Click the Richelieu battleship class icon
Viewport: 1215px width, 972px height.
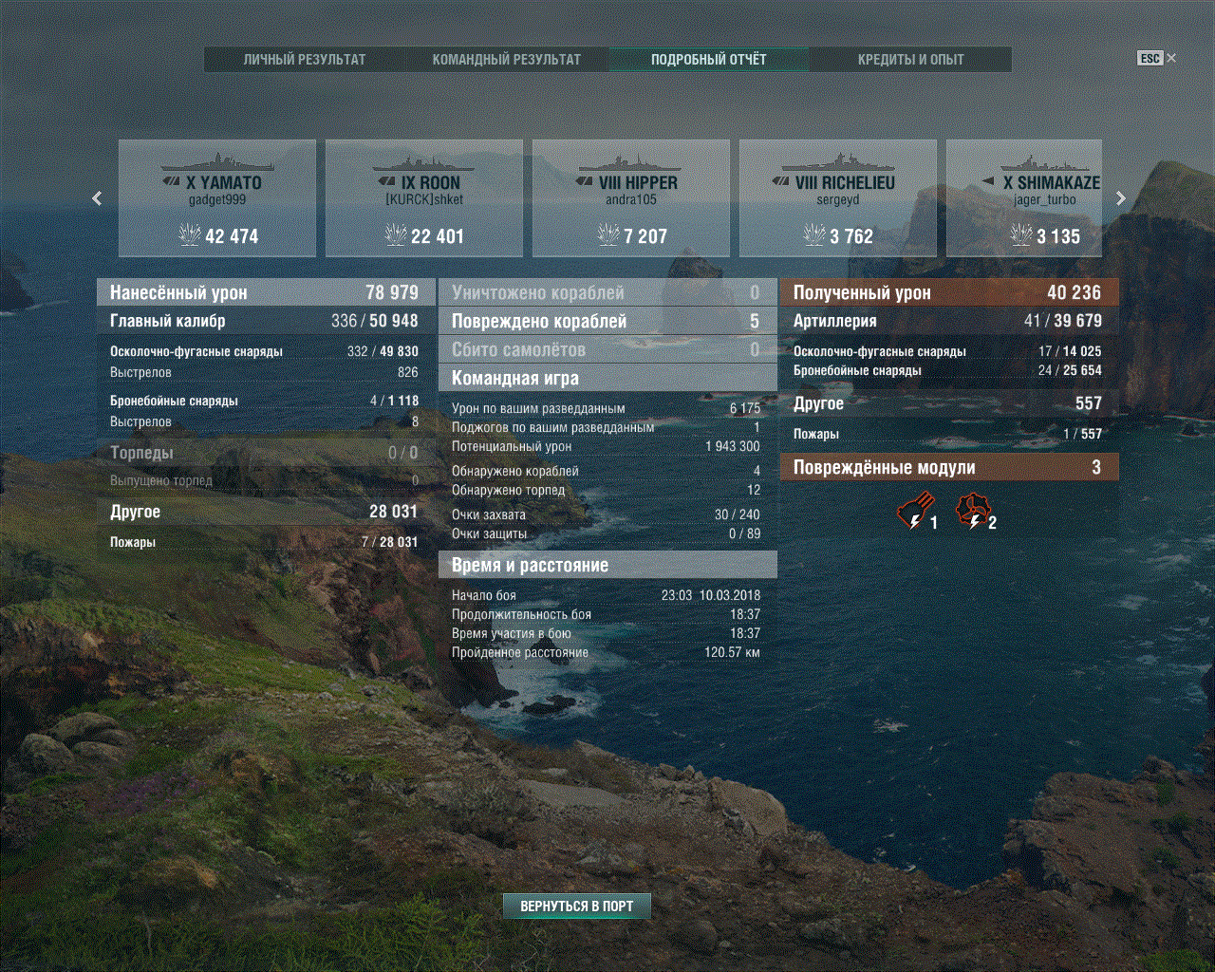pyautogui.click(x=780, y=180)
